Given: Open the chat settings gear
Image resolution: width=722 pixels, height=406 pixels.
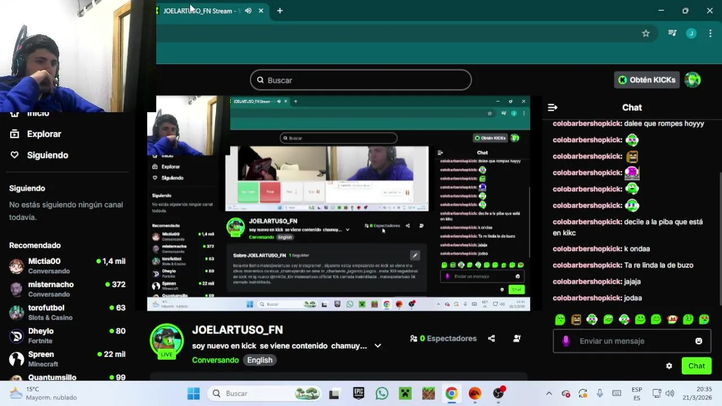Looking at the screenshot, I should click(x=669, y=366).
